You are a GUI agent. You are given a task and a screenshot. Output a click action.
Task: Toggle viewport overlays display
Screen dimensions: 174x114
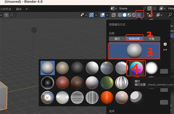(103, 15)
